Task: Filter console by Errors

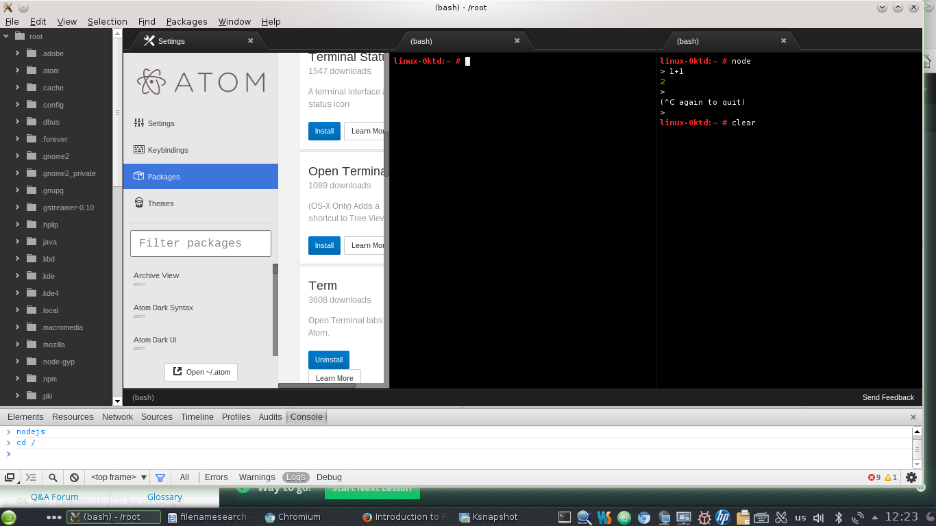Action: 216,477
